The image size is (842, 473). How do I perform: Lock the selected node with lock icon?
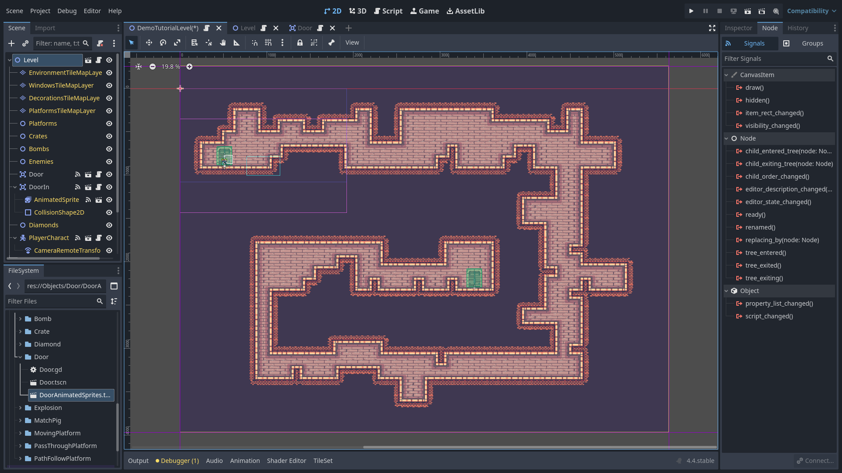[x=300, y=42]
